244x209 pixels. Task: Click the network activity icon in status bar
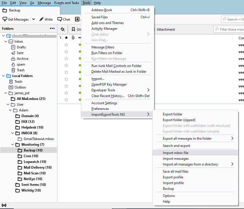4,205
